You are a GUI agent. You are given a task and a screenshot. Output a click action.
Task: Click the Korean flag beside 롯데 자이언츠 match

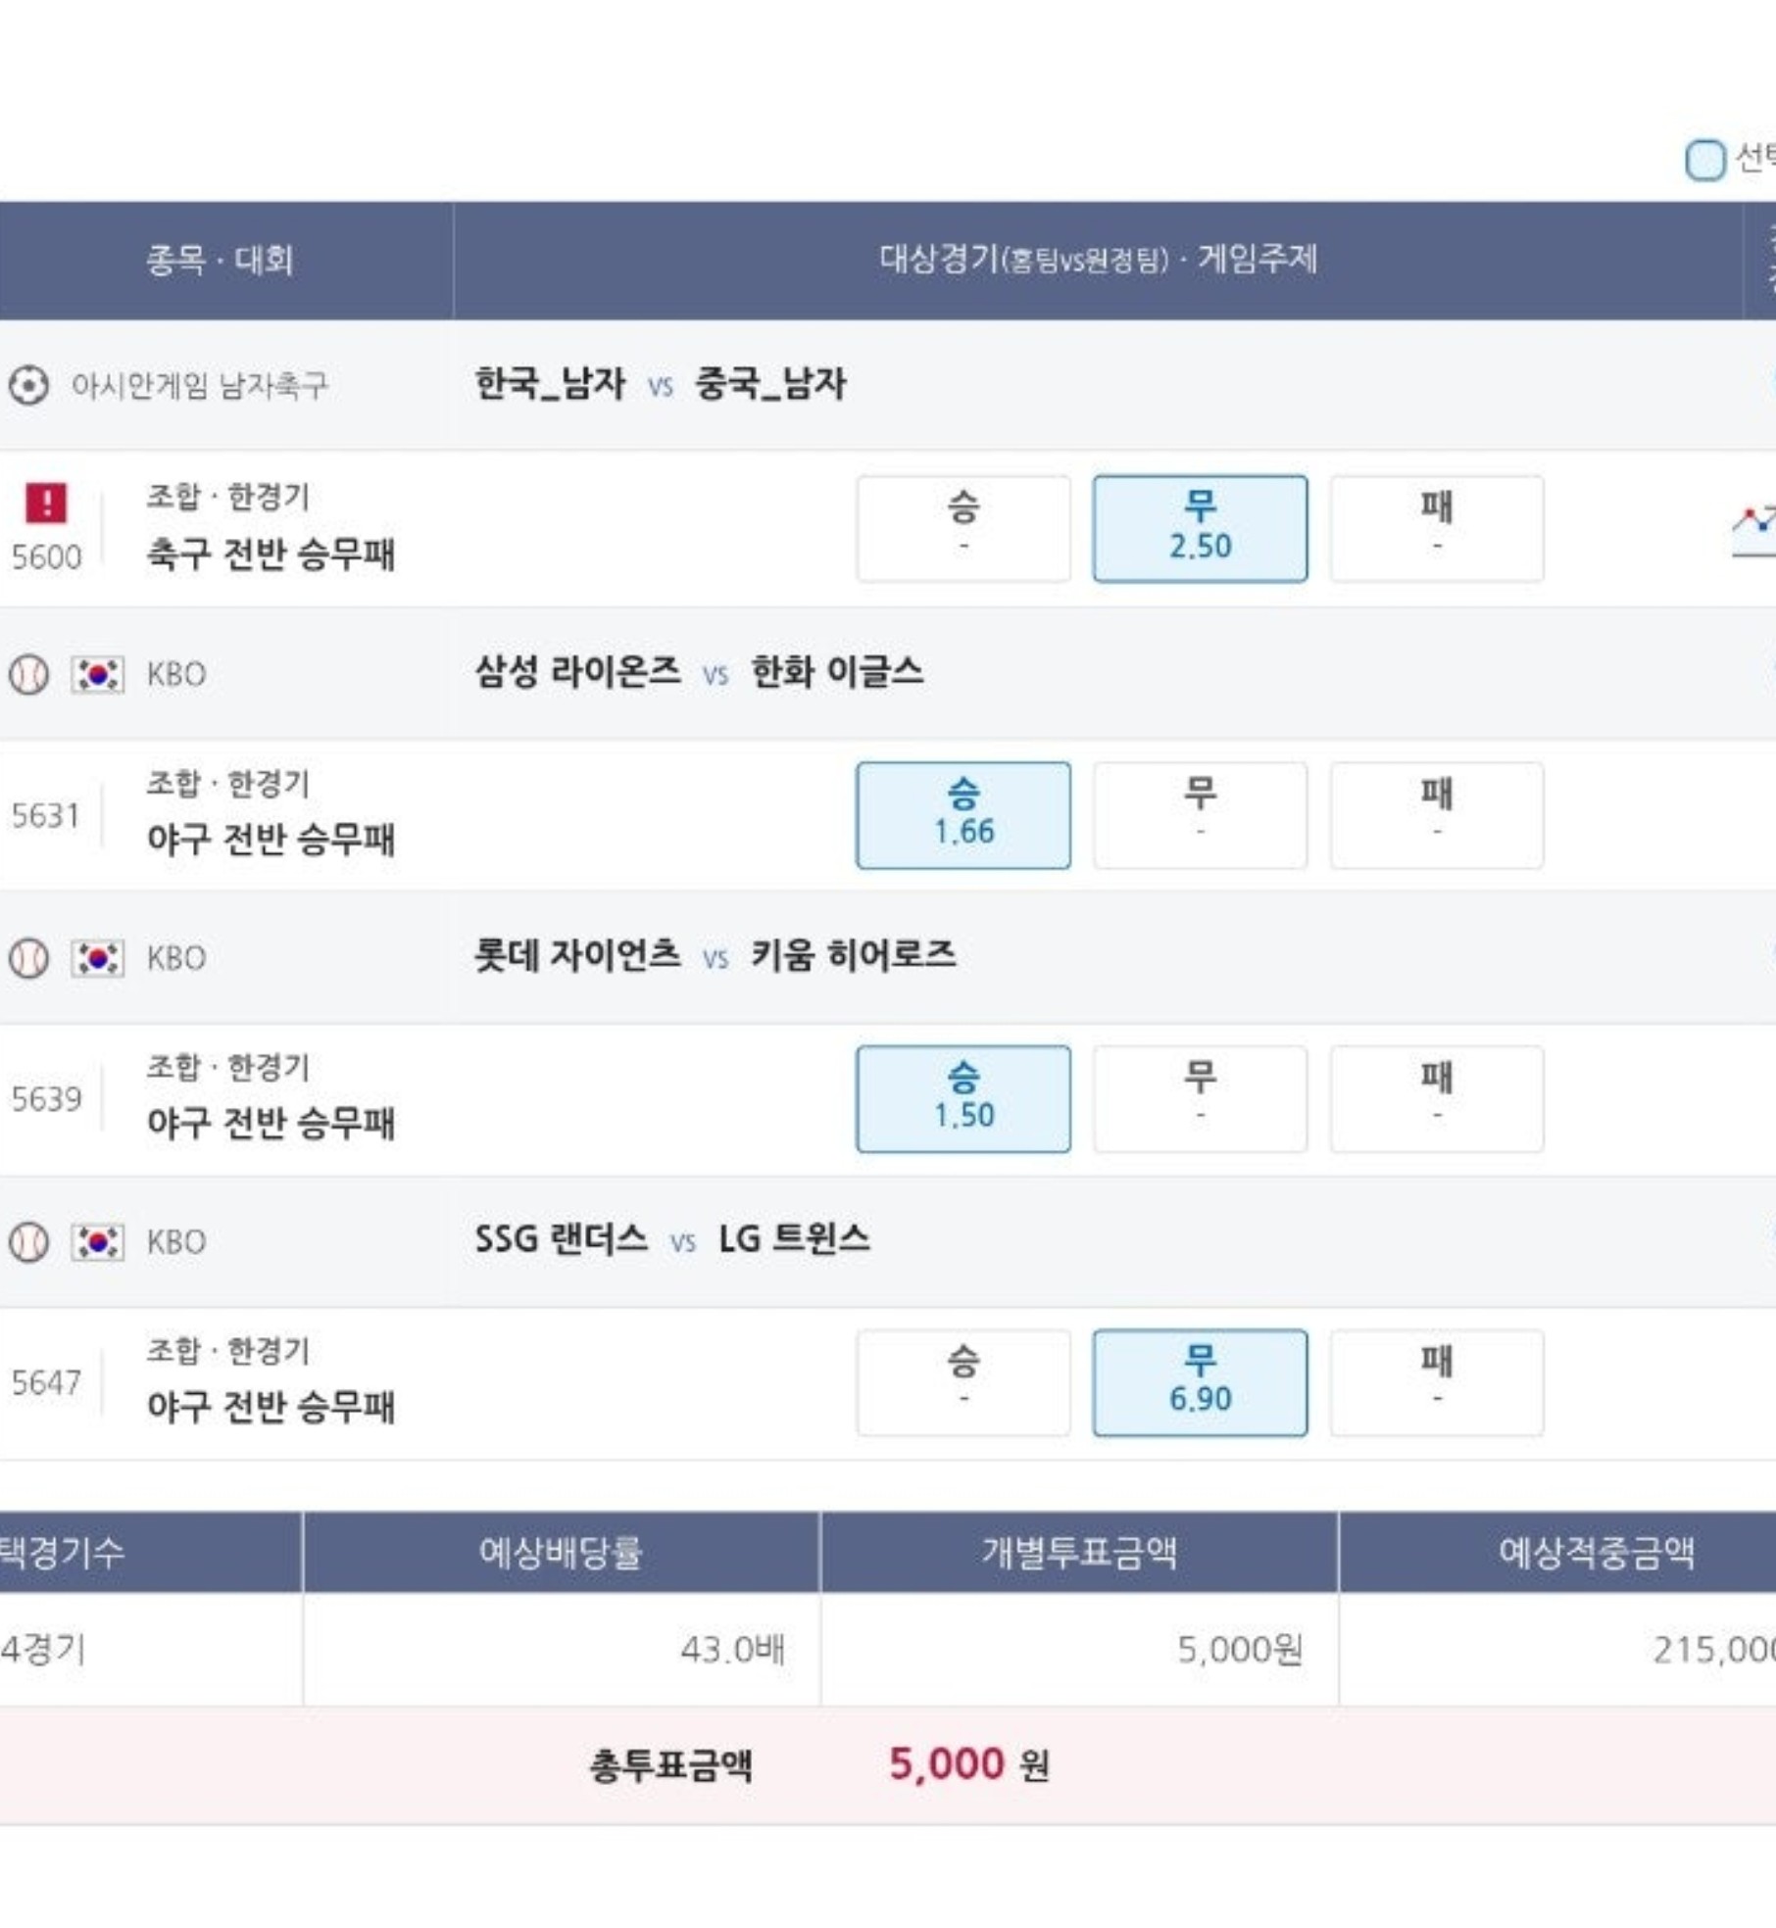click(x=98, y=957)
